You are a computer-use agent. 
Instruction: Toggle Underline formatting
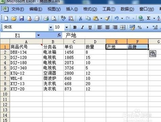pos(90,27)
